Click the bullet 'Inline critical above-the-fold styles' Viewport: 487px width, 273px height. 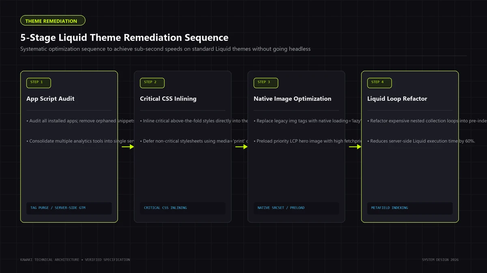tap(194, 121)
